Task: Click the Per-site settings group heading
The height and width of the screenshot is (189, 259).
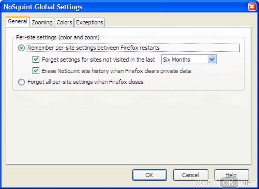Action: tap(58, 37)
